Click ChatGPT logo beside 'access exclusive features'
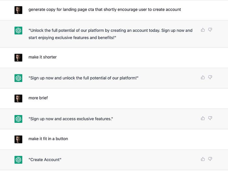 pos(18,119)
